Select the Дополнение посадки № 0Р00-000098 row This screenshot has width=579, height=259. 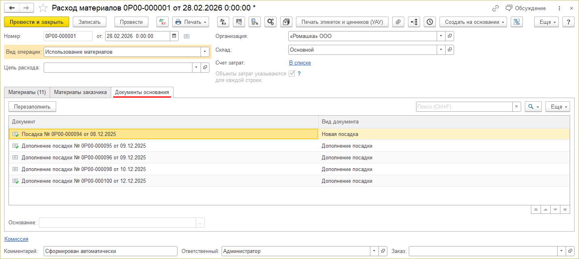(x=84, y=169)
